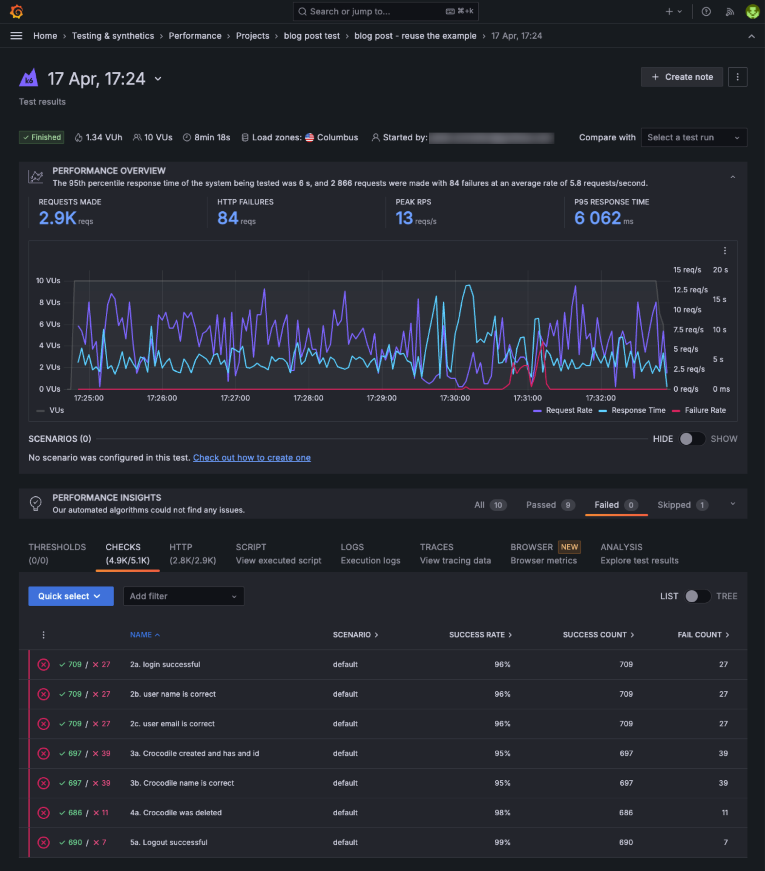The width and height of the screenshot is (765, 871).
Task: Click the Grafana logo icon
Action: point(17,11)
